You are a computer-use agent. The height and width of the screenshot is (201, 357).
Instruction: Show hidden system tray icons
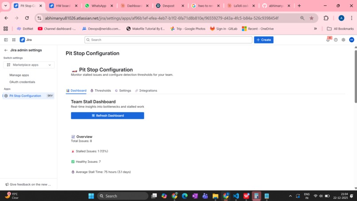pyautogui.click(x=290, y=196)
